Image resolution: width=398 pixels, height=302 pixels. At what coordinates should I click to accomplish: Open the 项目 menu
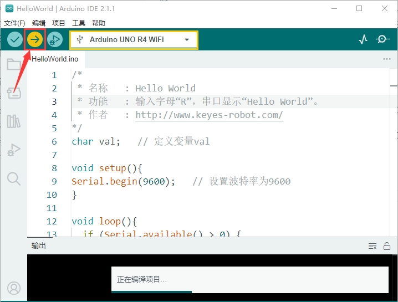59,23
